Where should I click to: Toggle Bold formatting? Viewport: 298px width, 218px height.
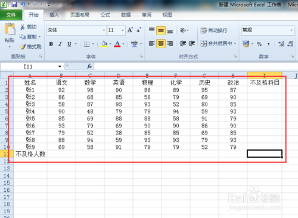[x=51, y=44]
